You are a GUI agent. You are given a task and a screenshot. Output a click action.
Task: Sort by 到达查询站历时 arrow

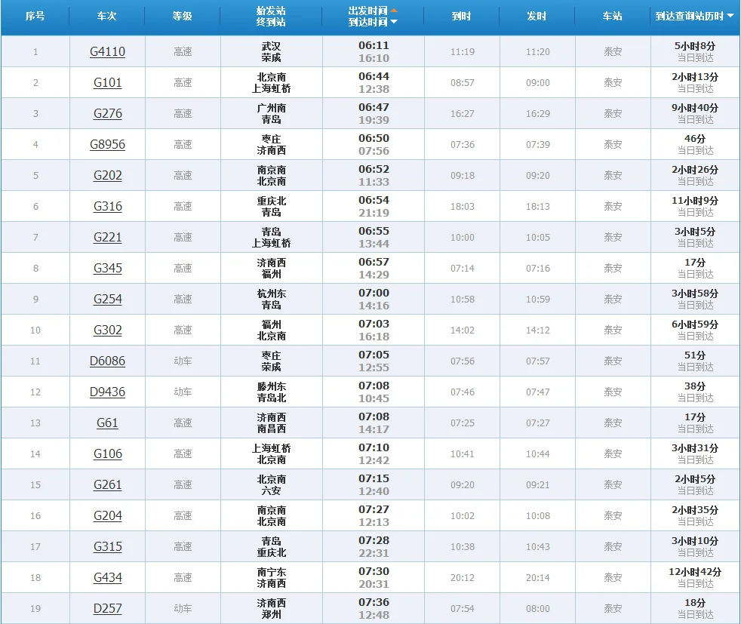pyautogui.click(x=729, y=17)
